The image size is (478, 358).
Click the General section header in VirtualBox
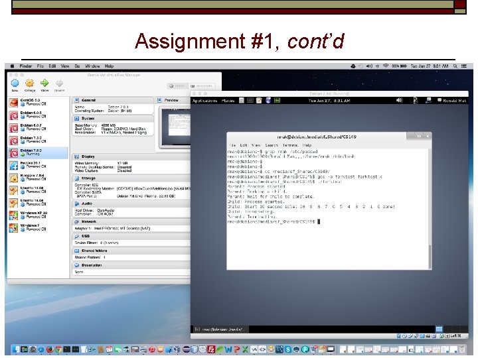(113, 100)
